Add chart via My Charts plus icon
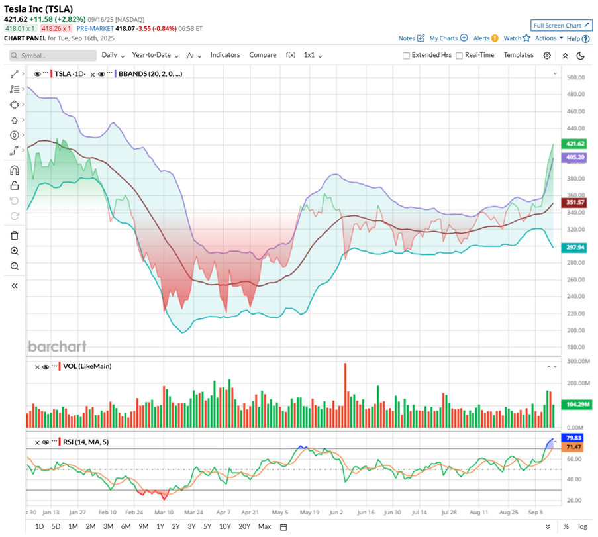Screen dimensions: 598x537 tap(464, 38)
